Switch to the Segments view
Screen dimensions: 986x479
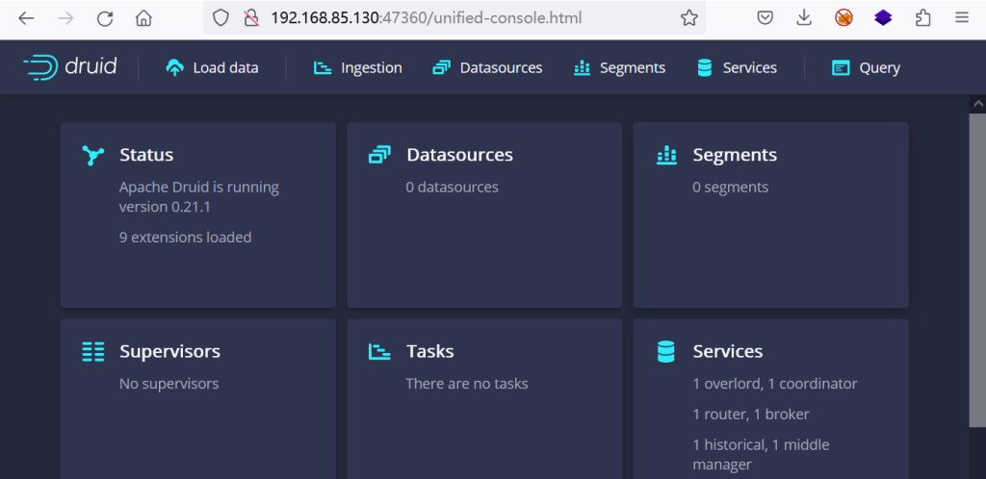619,67
